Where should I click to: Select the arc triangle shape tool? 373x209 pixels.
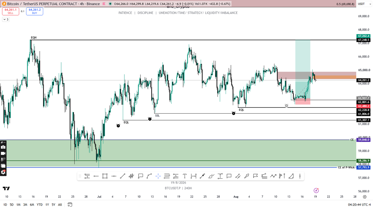click(291, 176)
